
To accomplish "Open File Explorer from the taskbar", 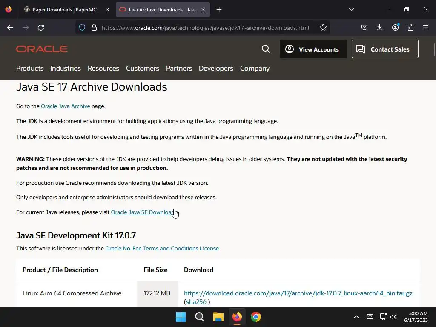I will tap(218, 317).
